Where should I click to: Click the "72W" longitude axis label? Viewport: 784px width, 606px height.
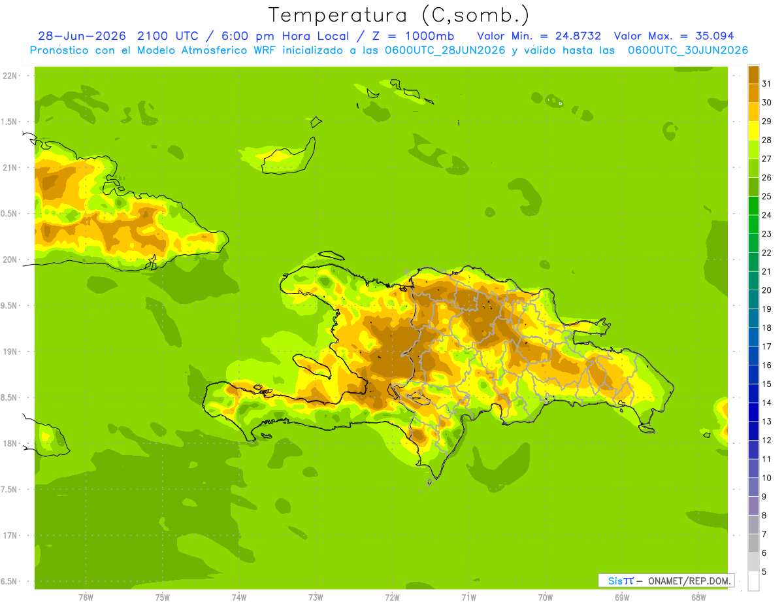click(x=392, y=598)
